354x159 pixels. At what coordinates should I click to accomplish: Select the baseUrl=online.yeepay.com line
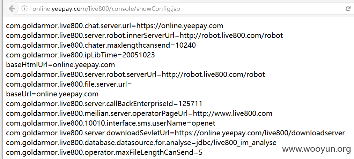coord(52,94)
